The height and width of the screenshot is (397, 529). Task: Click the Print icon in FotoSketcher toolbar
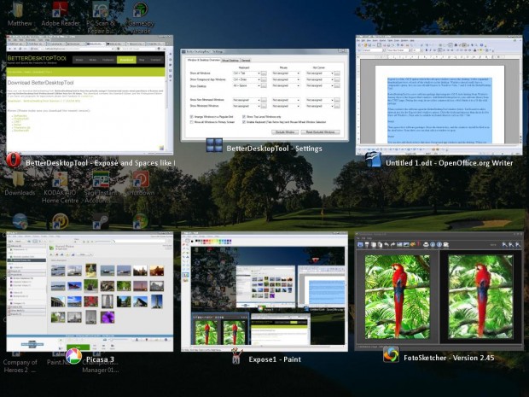[x=426, y=244]
